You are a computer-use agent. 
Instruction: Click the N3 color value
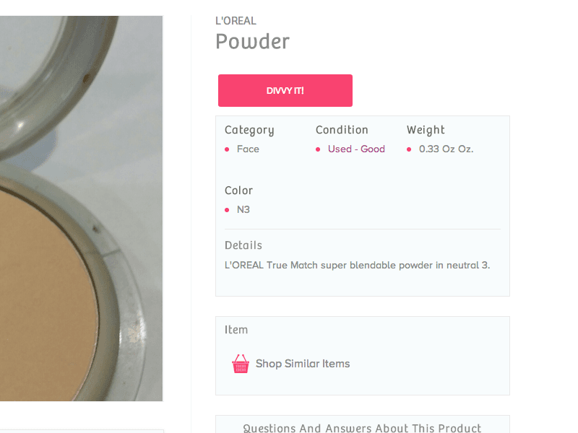(243, 209)
